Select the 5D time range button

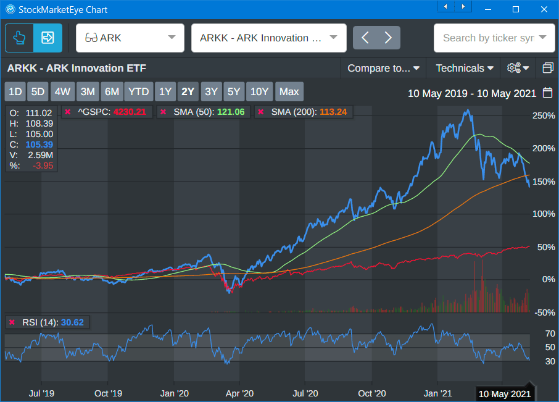pos(38,92)
